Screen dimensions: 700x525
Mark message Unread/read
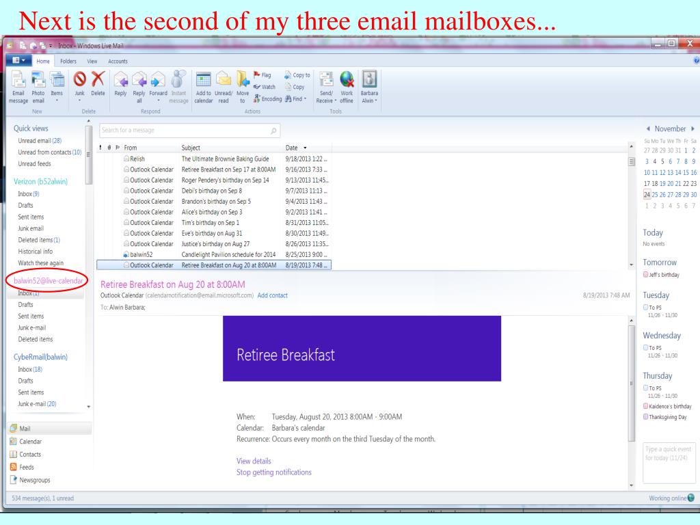click(224, 87)
